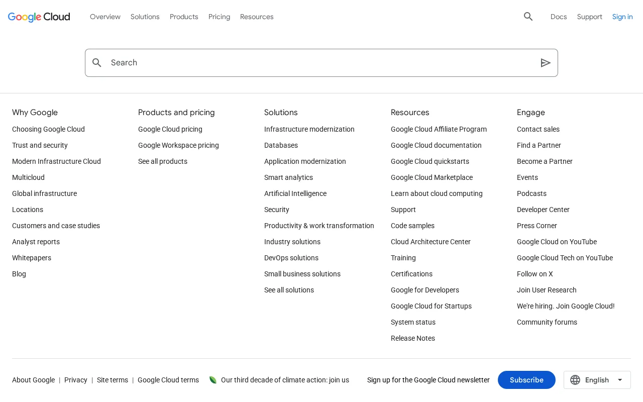
Task: Open the Release Notes link
Action: coord(413,338)
